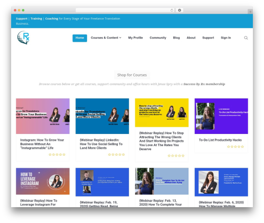Click the browser download circle icon
The height and width of the screenshot is (223, 264).
pyautogui.click(x=180, y=10)
